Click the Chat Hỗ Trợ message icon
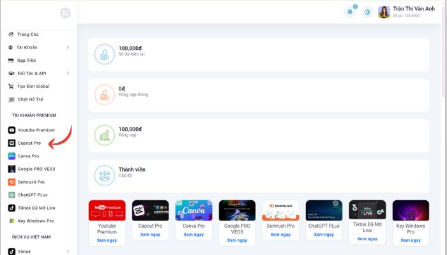This screenshot has width=447, height=255. click(x=11, y=99)
